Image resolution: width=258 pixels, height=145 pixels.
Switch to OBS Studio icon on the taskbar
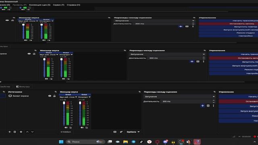(181, 142)
